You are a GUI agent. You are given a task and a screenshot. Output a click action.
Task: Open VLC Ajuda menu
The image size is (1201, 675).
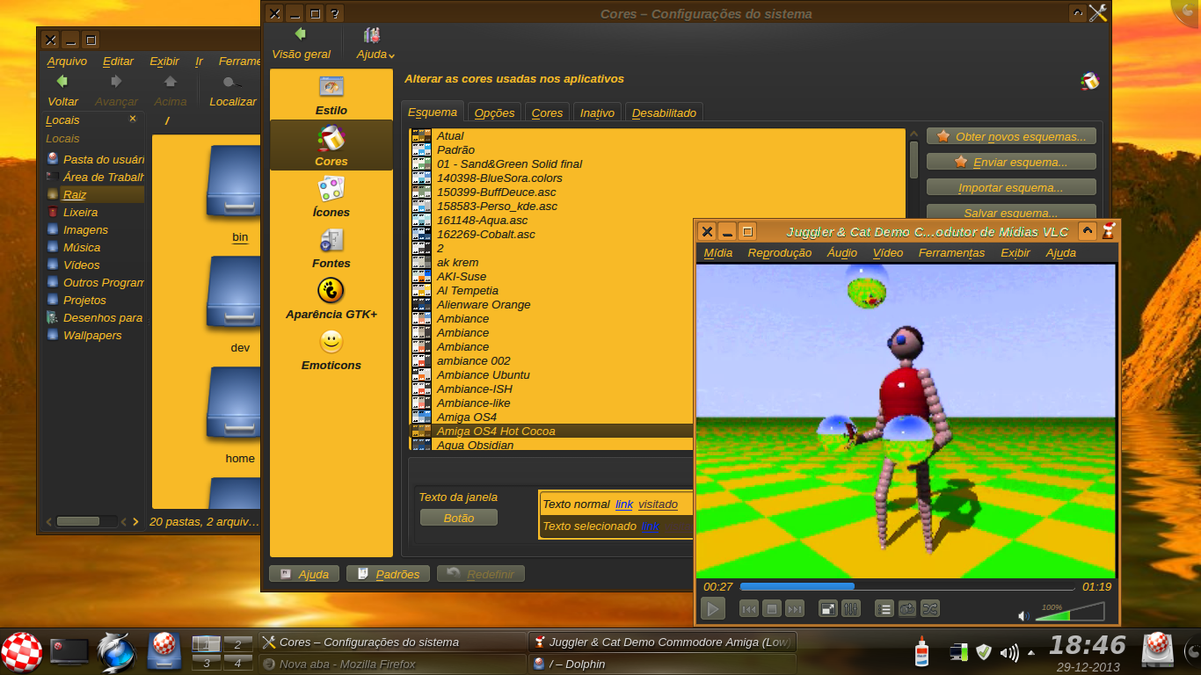1060,253
